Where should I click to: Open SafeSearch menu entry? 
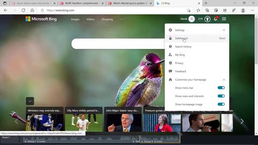click(197, 38)
